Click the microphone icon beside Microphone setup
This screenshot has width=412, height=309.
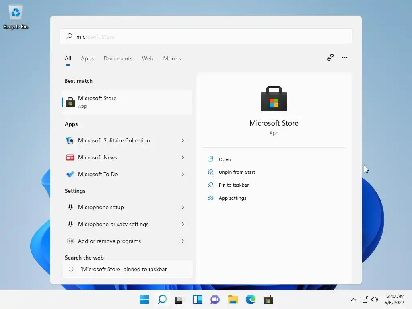(x=70, y=207)
